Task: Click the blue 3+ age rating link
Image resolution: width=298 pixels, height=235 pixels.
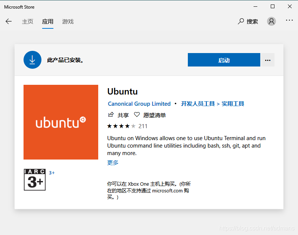Action: [x=52, y=173]
